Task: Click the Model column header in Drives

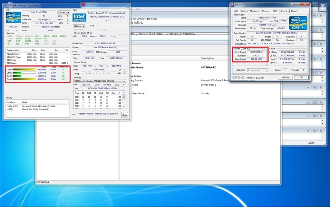Action: [43, 102]
